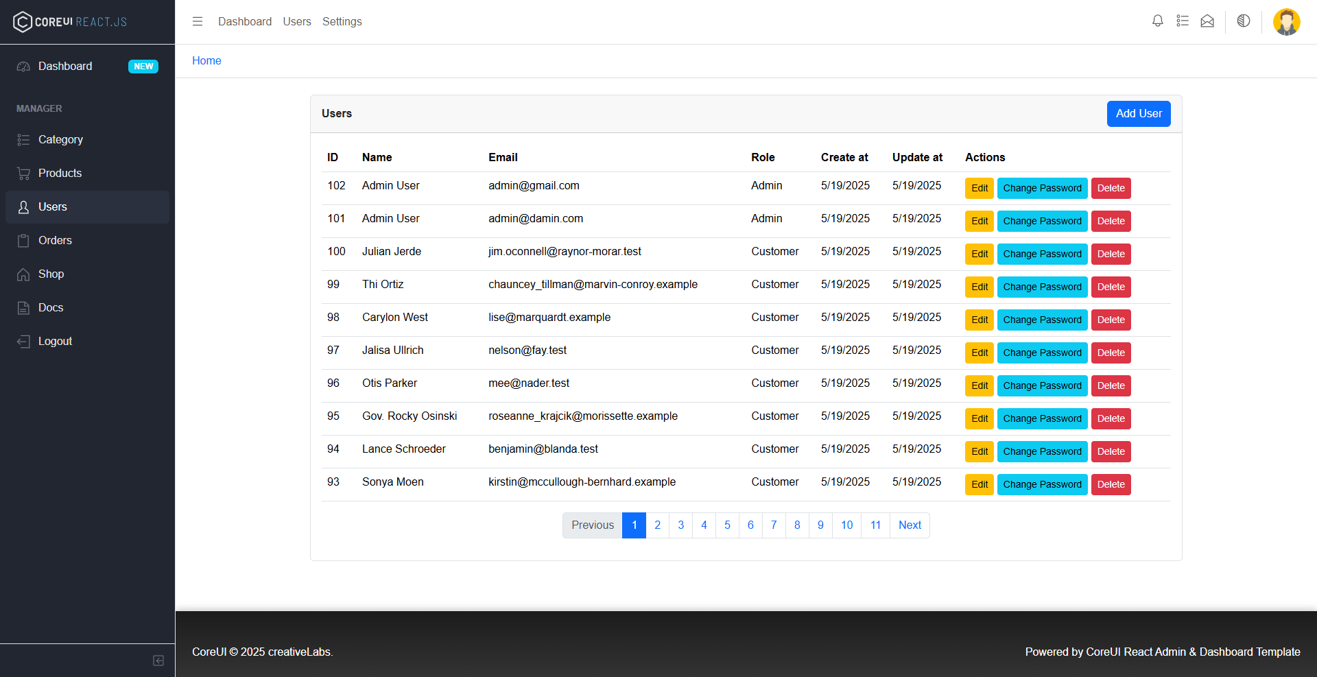Click the Products cart icon in sidebar
The image size is (1317, 677).
pos(23,174)
